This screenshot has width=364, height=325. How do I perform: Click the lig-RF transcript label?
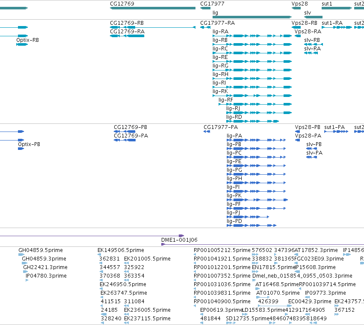point(226,100)
